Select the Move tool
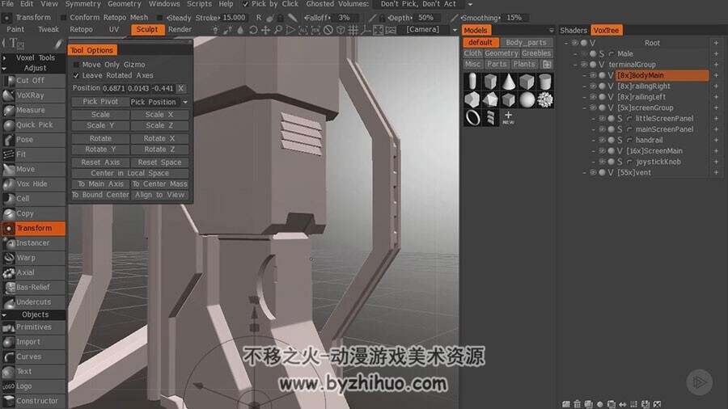 (x=32, y=169)
